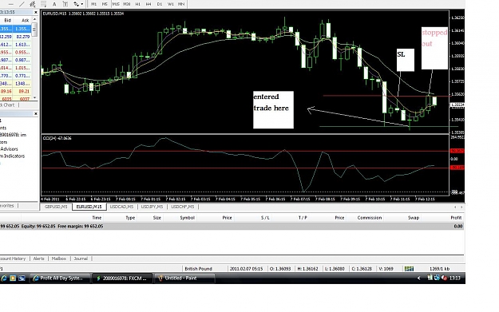Click the balance and equity summary row
This screenshot has width=499, height=312.
click(x=232, y=226)
